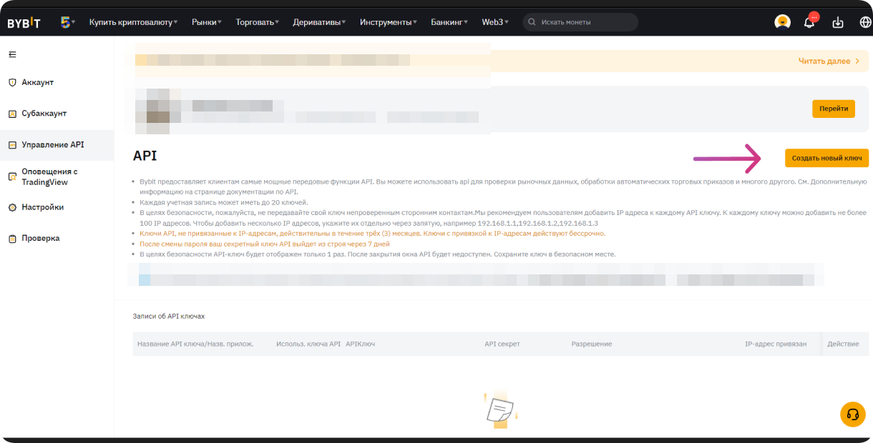Click the clipboard icon beside Проверка
This screenshot has width=873, height=443.
tap(12, 239)
